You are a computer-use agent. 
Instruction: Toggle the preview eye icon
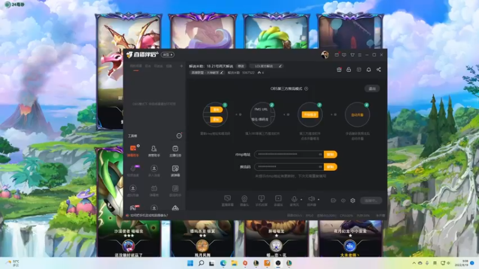(343, 201)
